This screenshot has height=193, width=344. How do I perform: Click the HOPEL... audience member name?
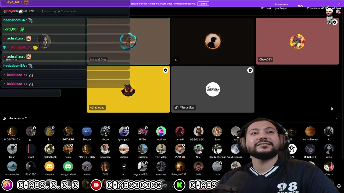click(x=142, y=175)
